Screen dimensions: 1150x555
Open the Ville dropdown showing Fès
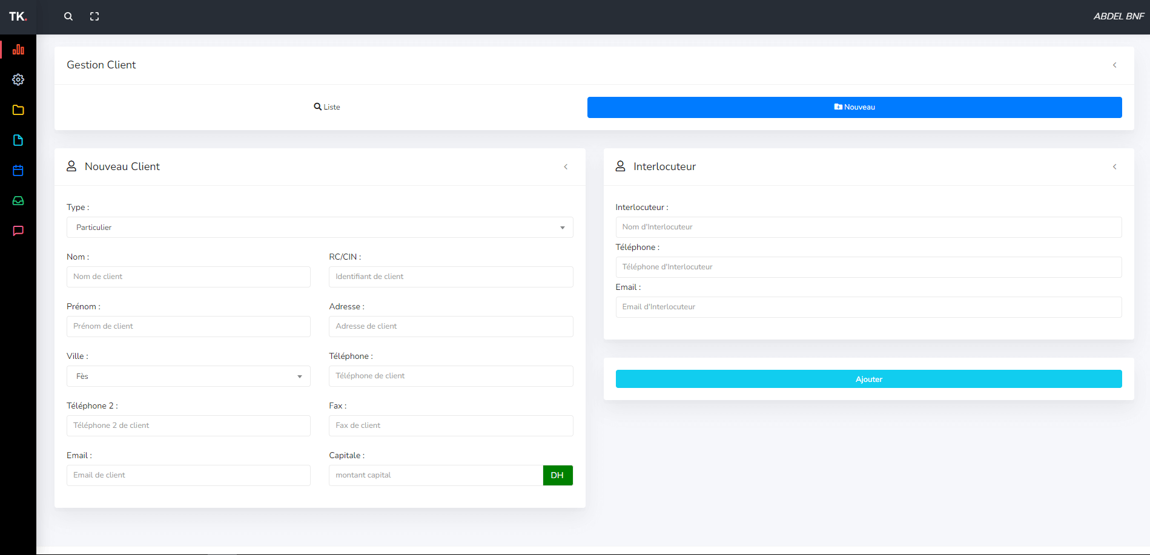(188, 376)
